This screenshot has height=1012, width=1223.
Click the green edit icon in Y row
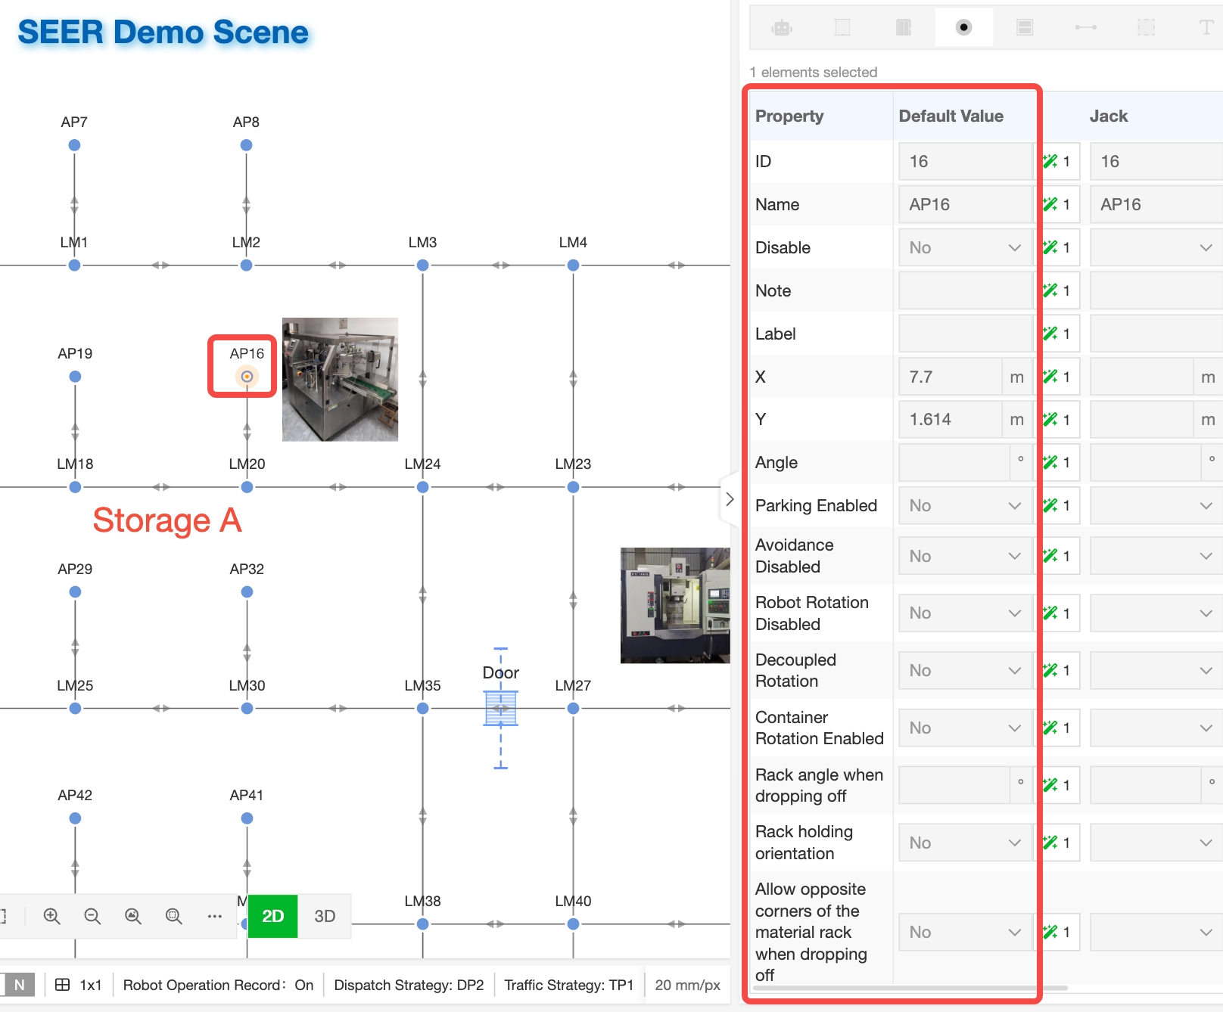tap(1050, 419)
